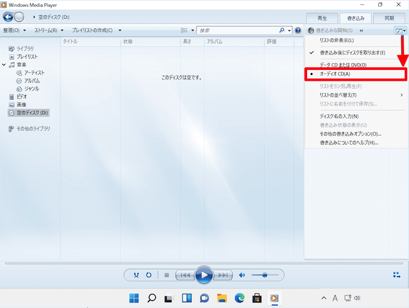Image resolution: width=409 pixels, height=308 pixels.
Task: Mute the volume speaker icon
Action: tap(242, 275)
